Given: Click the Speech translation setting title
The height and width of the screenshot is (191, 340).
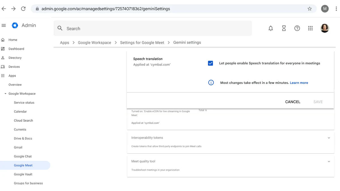Looking at the screenshot, I should point(148,59).
